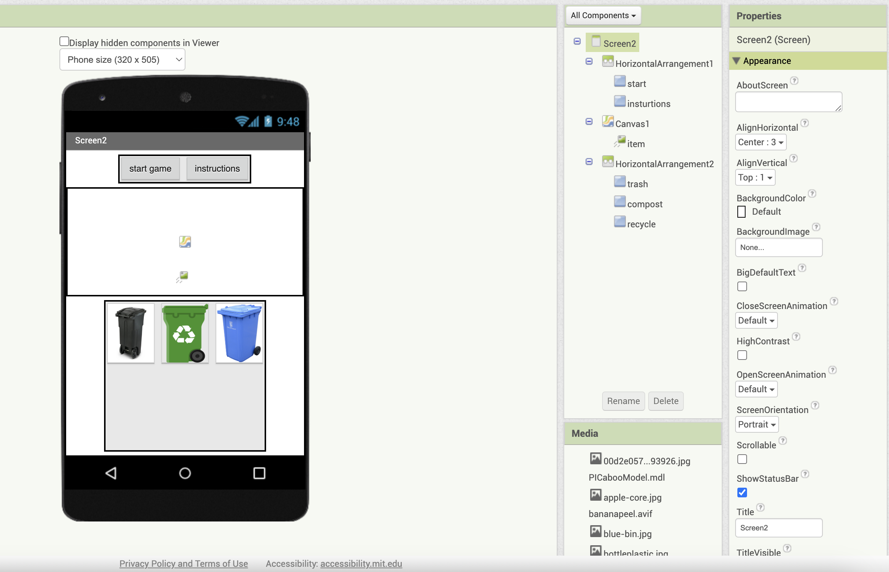The height and width of the screenshot is (572, 889).
Task: Click the Rename button
Action: [x=623, y=401]
